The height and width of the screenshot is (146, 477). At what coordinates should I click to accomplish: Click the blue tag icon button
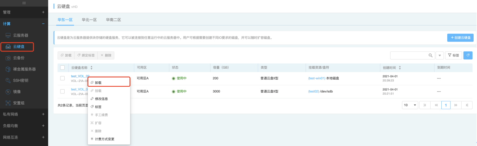pyautogui.click(x=468, y=55)
